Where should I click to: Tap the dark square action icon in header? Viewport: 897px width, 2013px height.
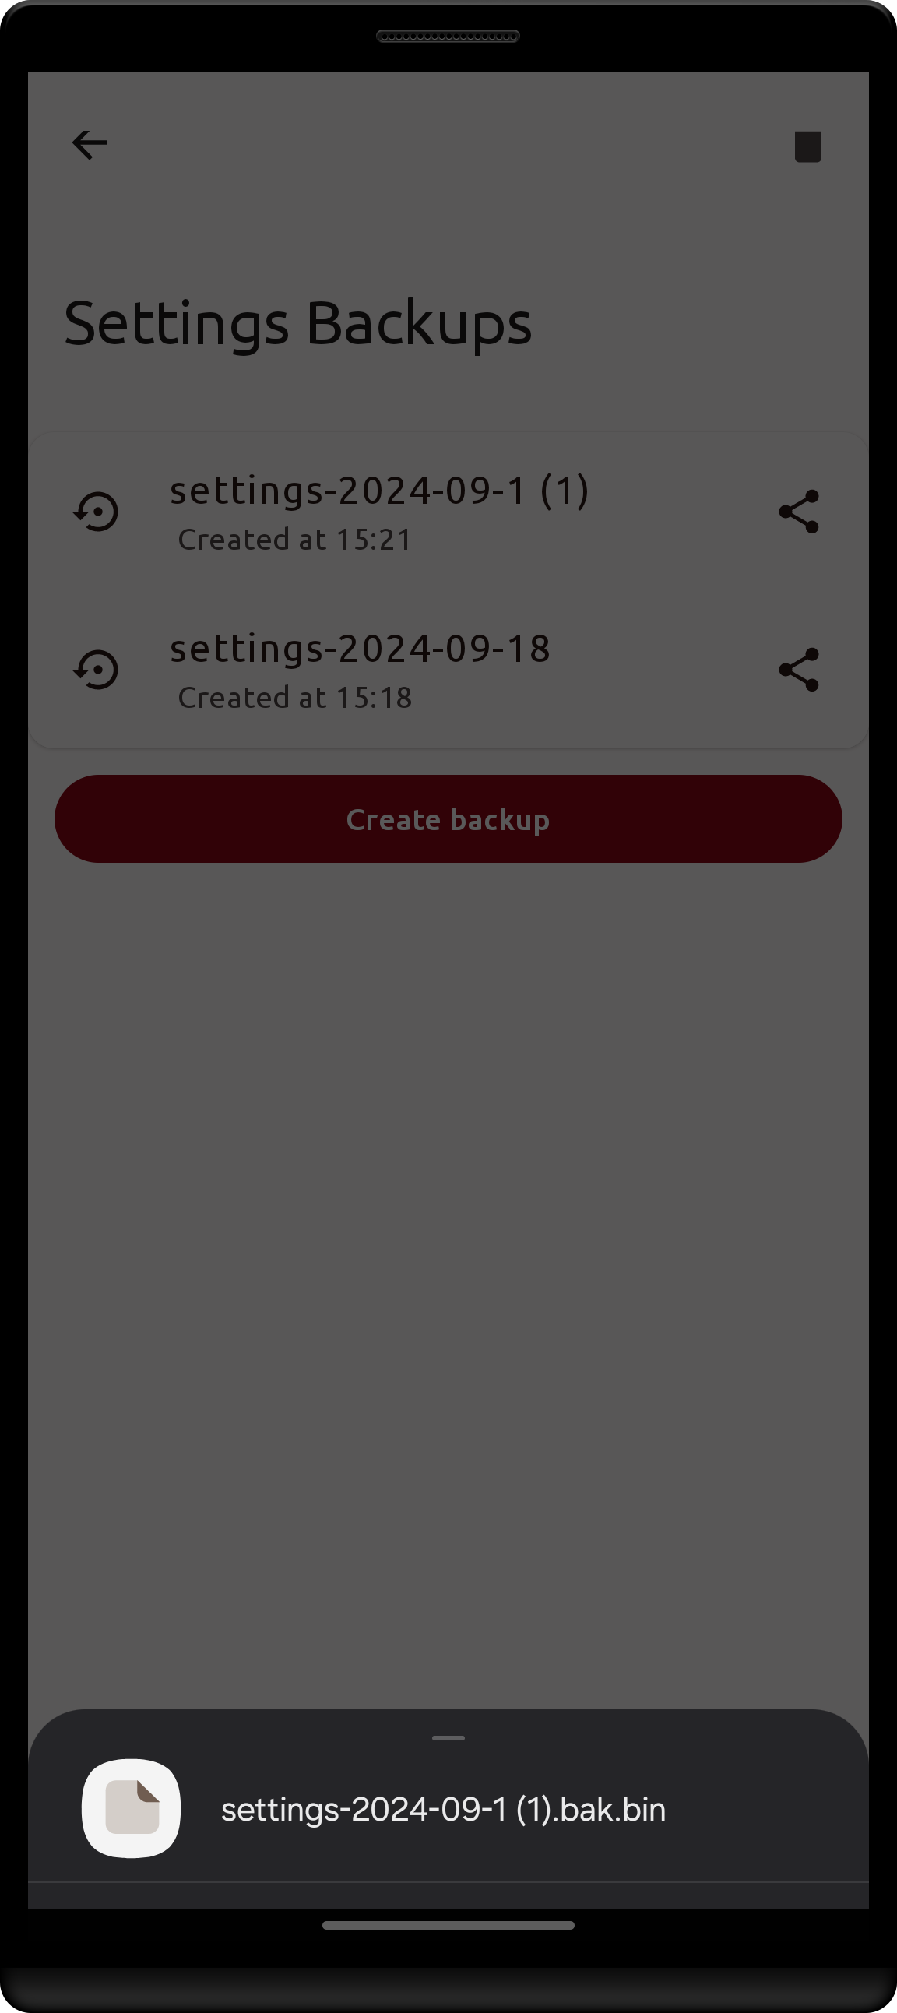pos(807,146)
